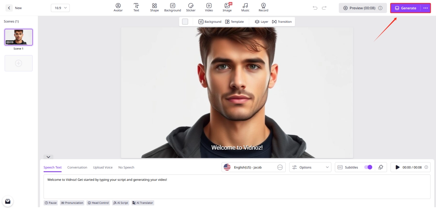Click the Generate button
436x209 pixels.
coord(405,8)
